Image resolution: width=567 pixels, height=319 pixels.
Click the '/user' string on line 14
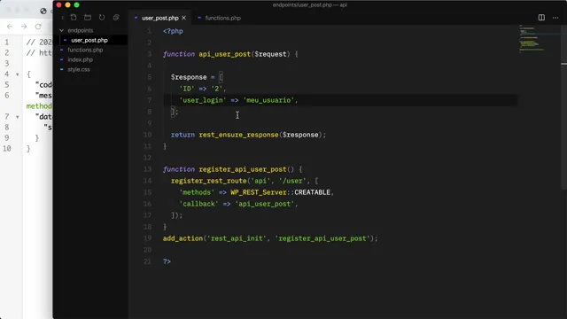click(x=292, y=181)
